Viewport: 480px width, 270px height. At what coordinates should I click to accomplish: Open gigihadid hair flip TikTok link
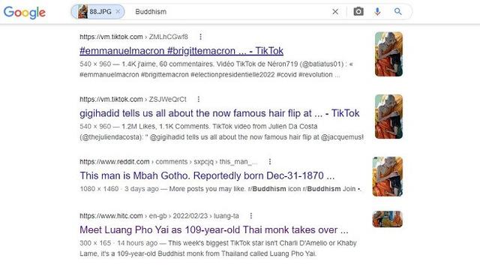tap(220, 113)
